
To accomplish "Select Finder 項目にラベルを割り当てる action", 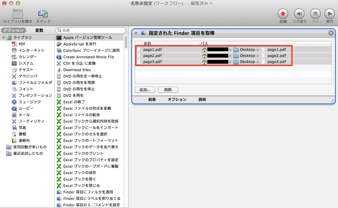I will click(x=89, y=199).
